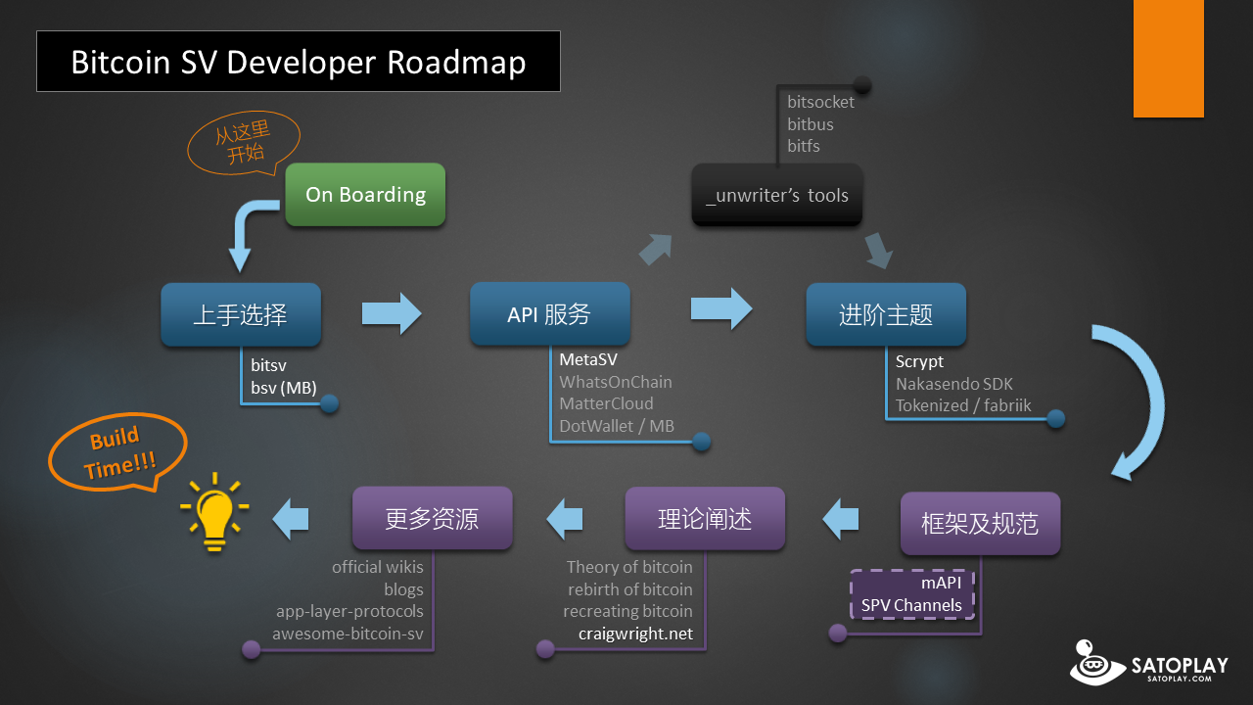
Task: Click Tokenized / fabriik entry
Action: click(963, 405)
